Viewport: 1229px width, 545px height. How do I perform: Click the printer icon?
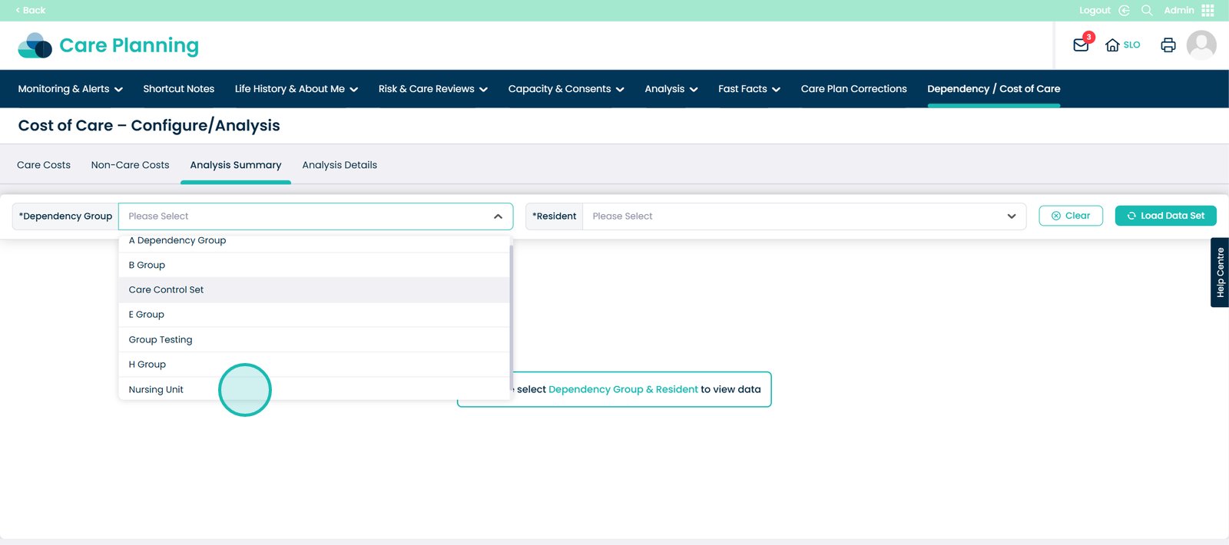tap(1168, 45)
